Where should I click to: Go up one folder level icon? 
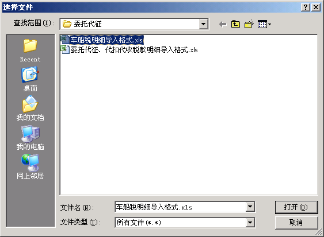click(x=235, y=24)
